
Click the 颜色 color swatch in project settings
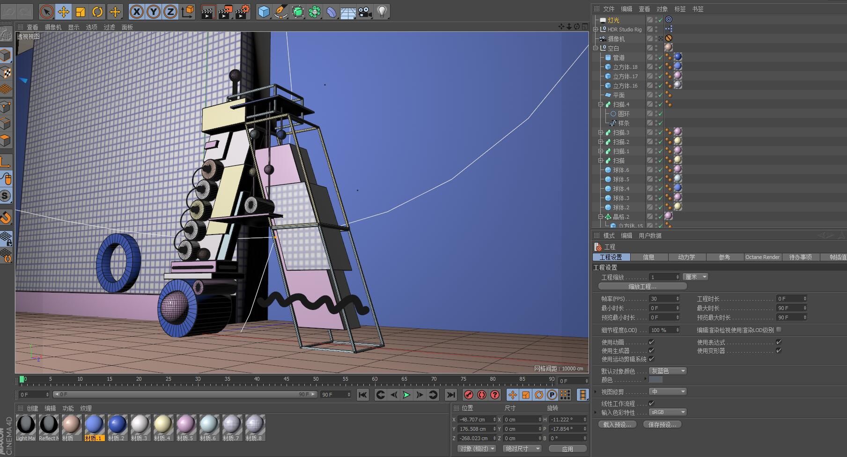coord(656,380)
